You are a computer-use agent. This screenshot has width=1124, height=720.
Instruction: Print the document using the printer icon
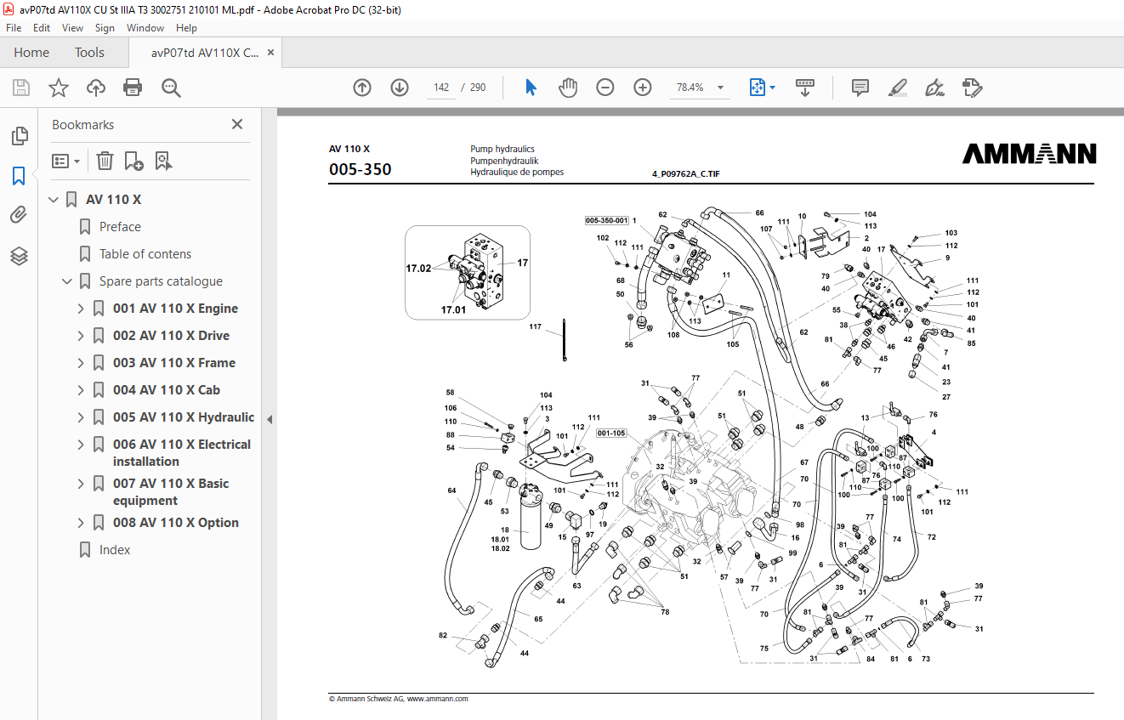pos(133,88)
